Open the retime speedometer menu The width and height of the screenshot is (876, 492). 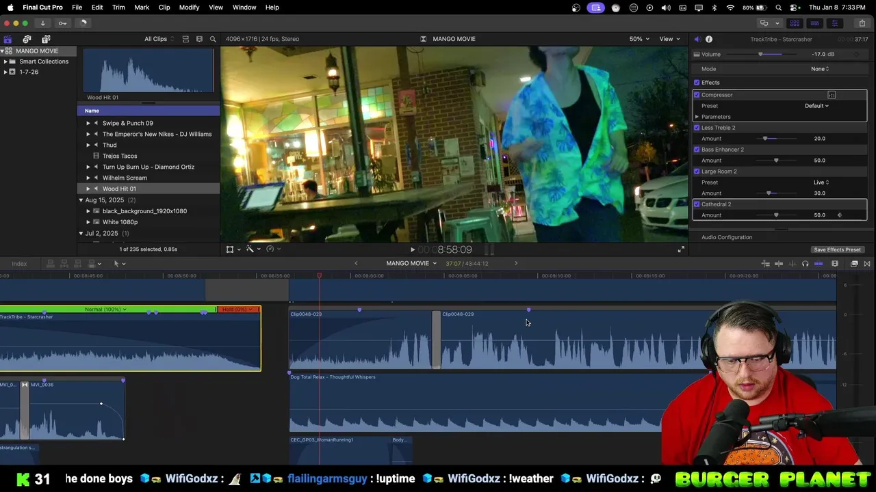[272, 249]
